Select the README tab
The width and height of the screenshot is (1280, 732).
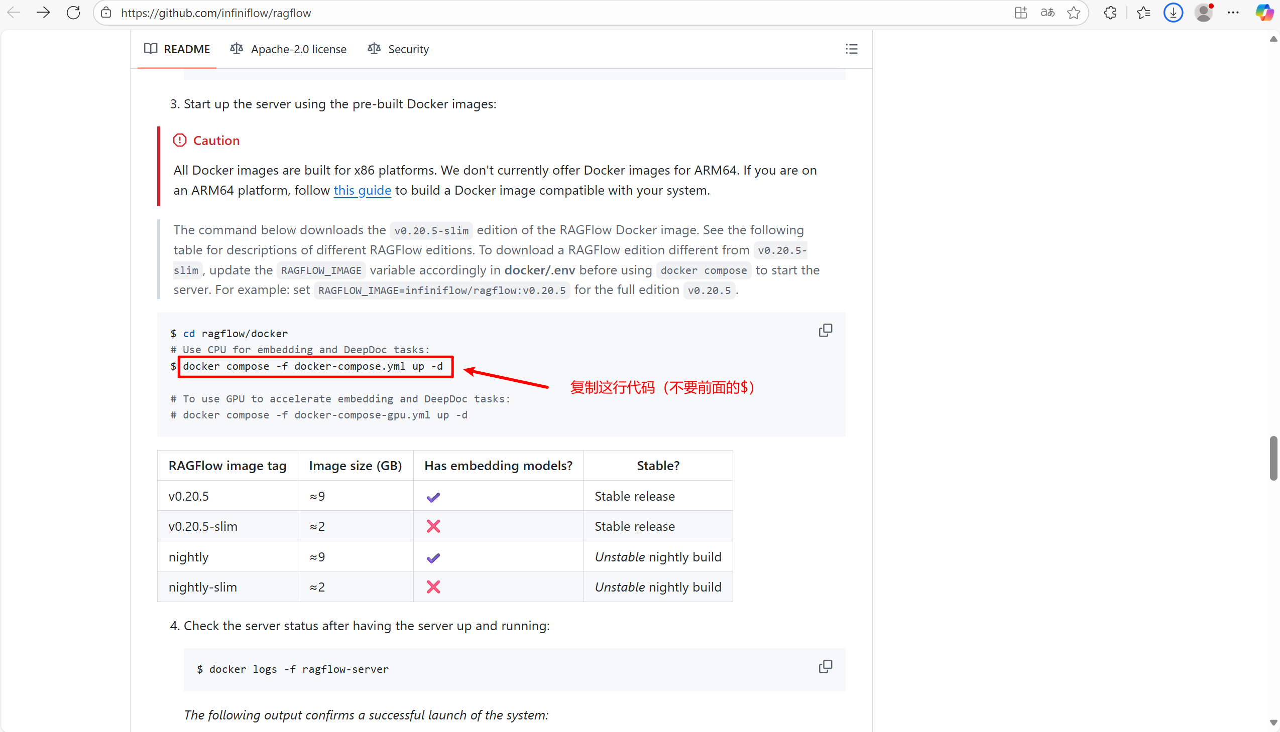click(177, 49)
